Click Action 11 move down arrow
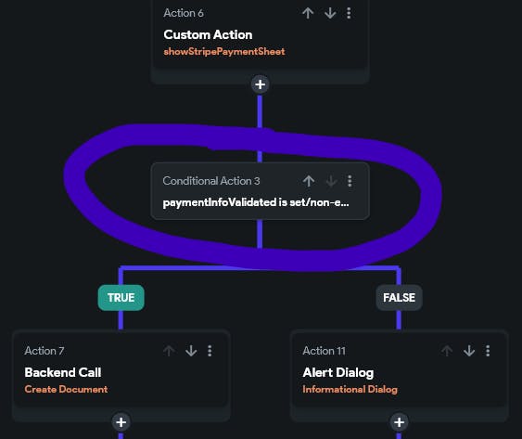The image size is (522, 439). [469, 351]
